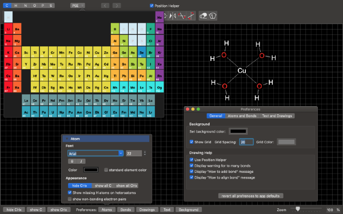This screenshot has width=343, height=214.
Task: Toggle bold (B) in the Font section
Action: pos(72,161)
